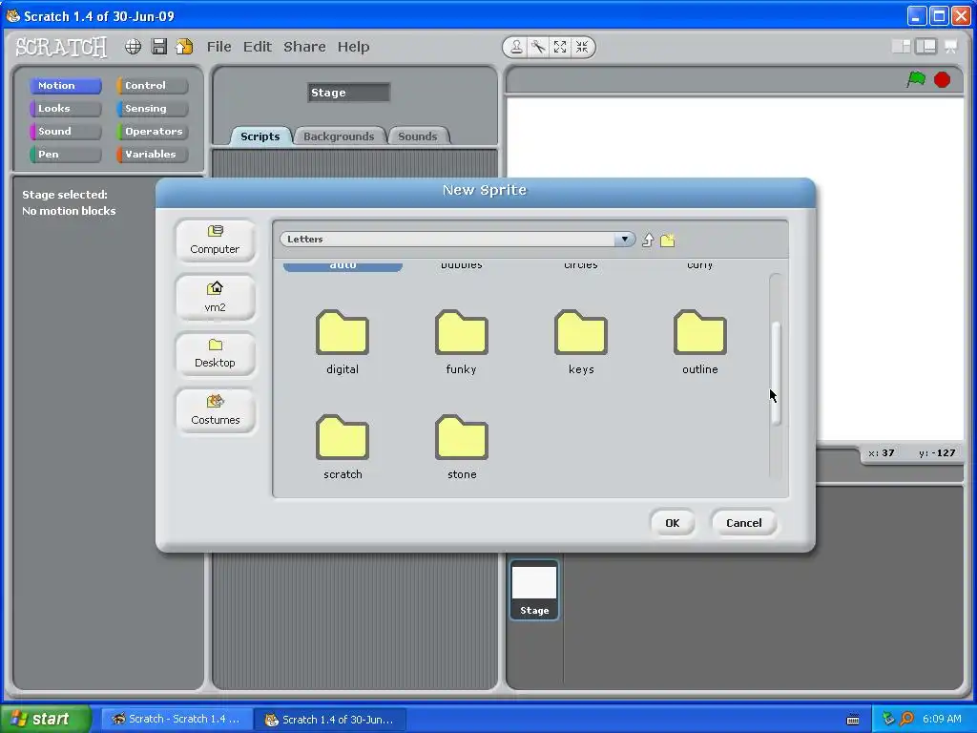Switch to the Scripts tab
This screenshot has height=733, width=977.
(x=260, y=136)
